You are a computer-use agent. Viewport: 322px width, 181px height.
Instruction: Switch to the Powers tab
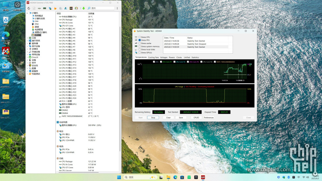click(172, 57)
